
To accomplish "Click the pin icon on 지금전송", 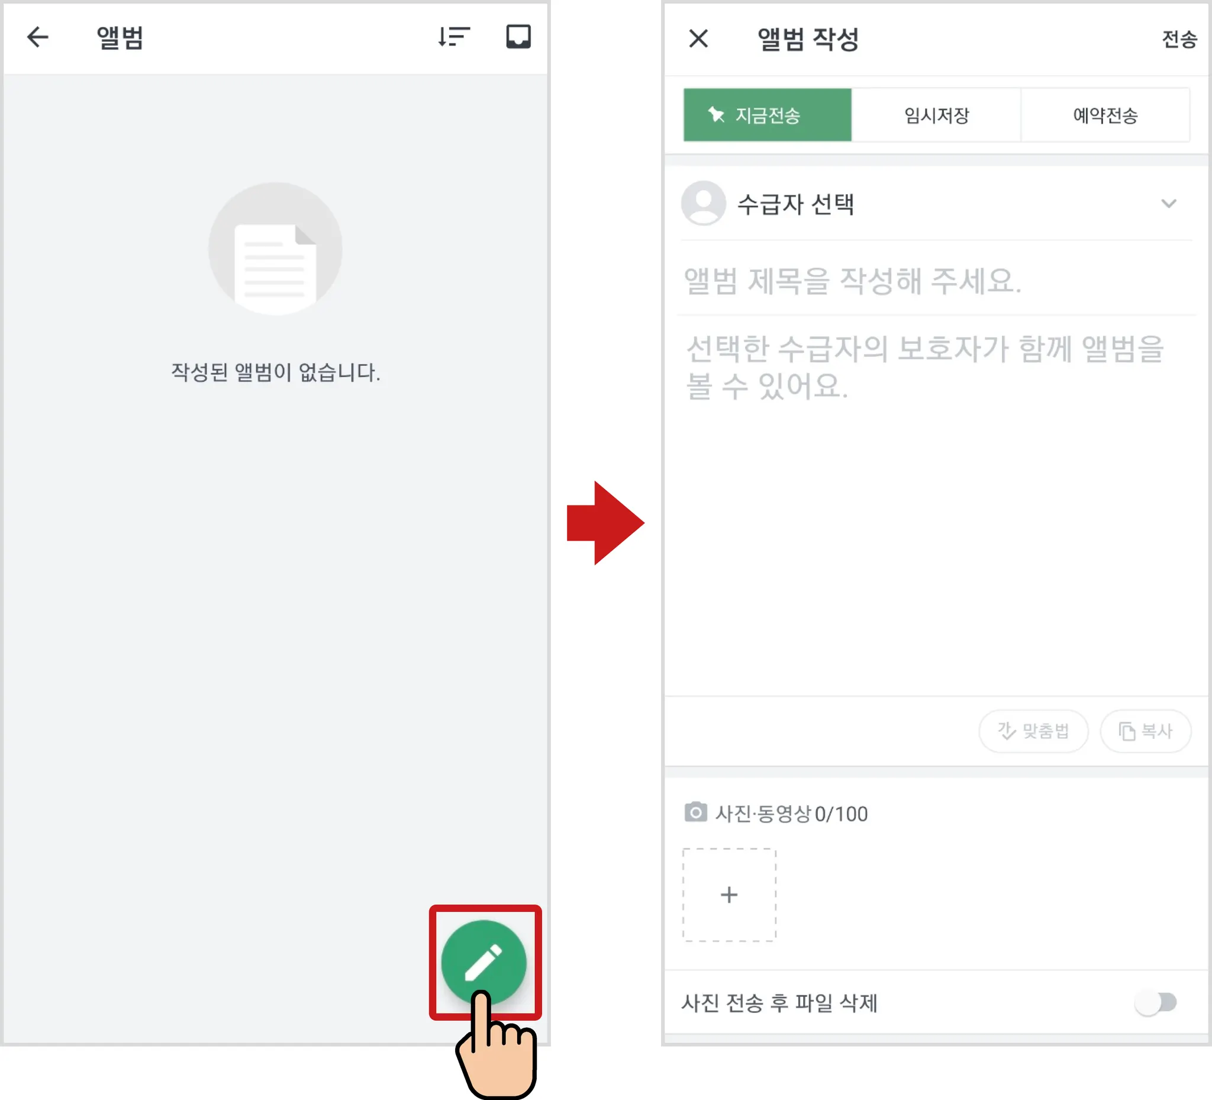I will (715, 115).
